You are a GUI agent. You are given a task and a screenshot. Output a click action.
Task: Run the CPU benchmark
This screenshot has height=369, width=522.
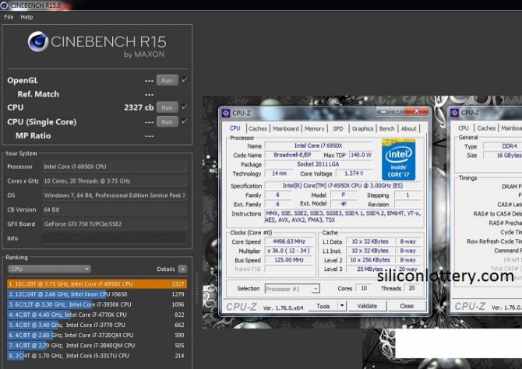168,107
